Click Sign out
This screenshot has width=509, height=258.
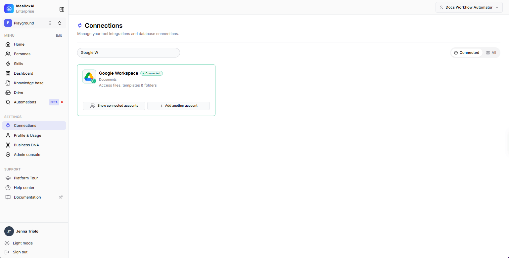20,252
